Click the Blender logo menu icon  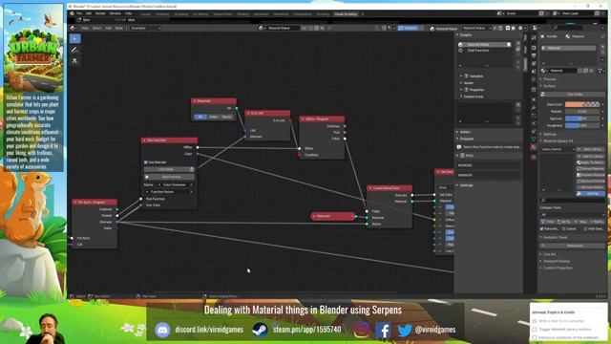click(72, 13)
